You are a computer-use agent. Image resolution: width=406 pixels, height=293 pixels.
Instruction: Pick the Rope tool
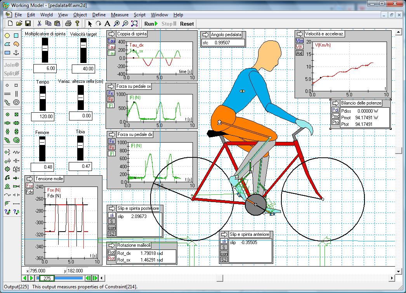tap(7, 195)
